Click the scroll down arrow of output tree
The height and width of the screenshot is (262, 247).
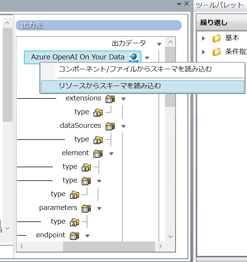(x=170, y=237)
